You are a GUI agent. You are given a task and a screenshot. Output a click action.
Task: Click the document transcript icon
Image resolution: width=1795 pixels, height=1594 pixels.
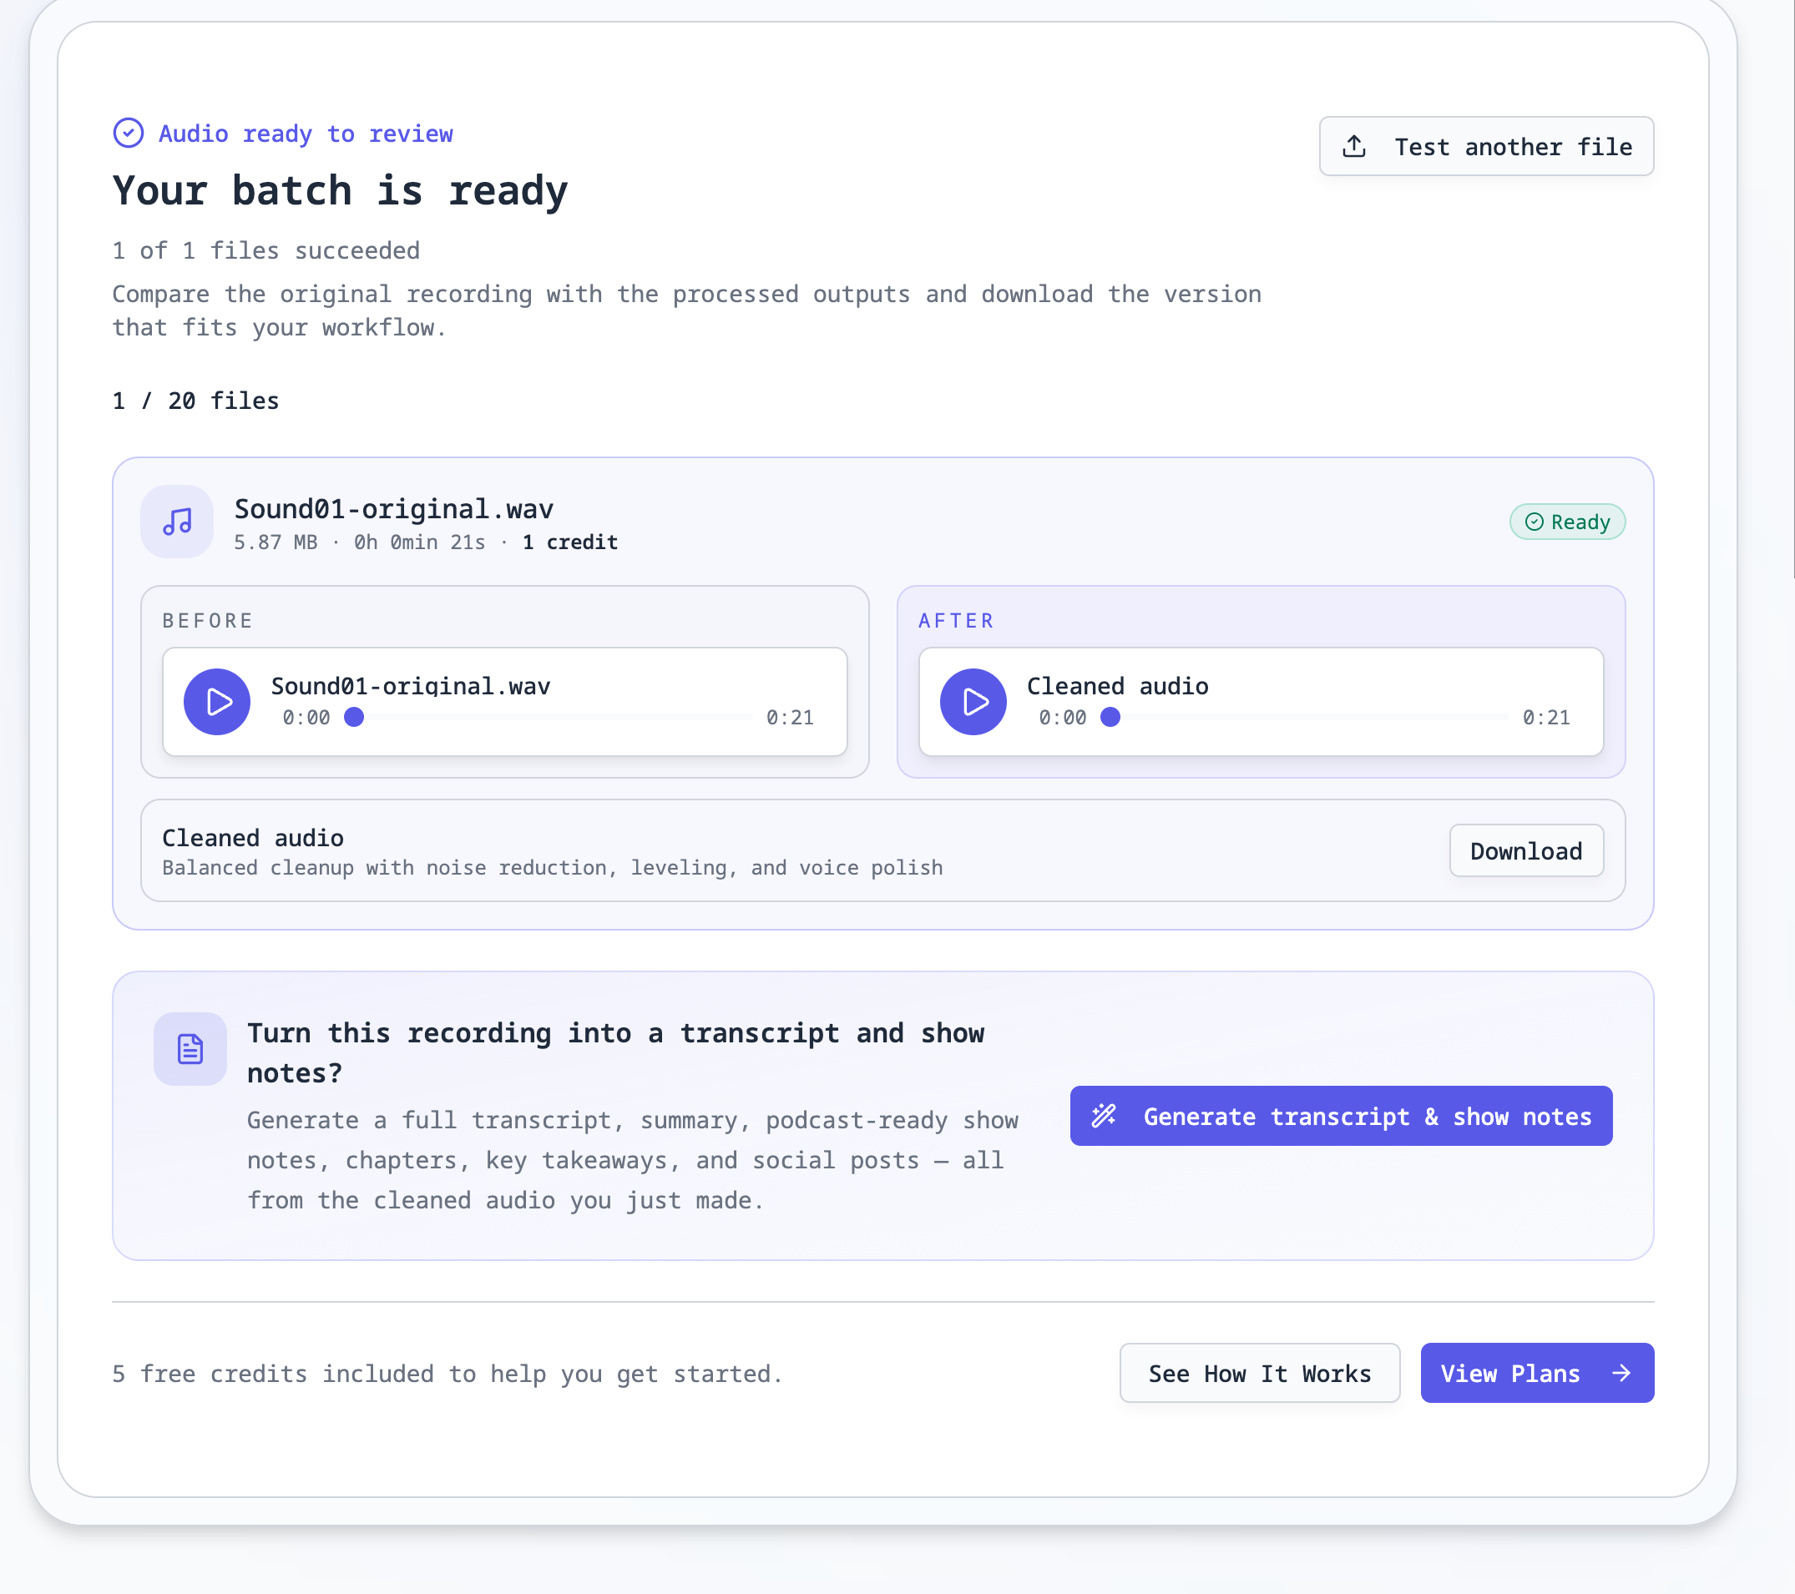(x=190, y=1049)
